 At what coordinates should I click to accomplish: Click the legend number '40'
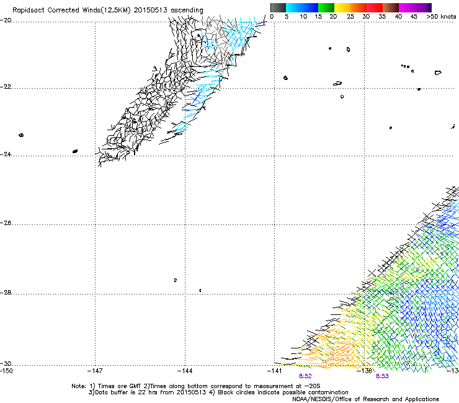click(x=398, y=17)
